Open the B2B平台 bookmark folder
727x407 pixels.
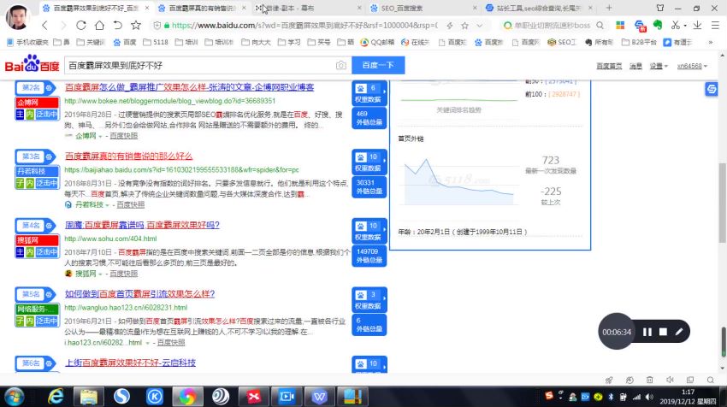pyautogui.click(x=640, y=42)
